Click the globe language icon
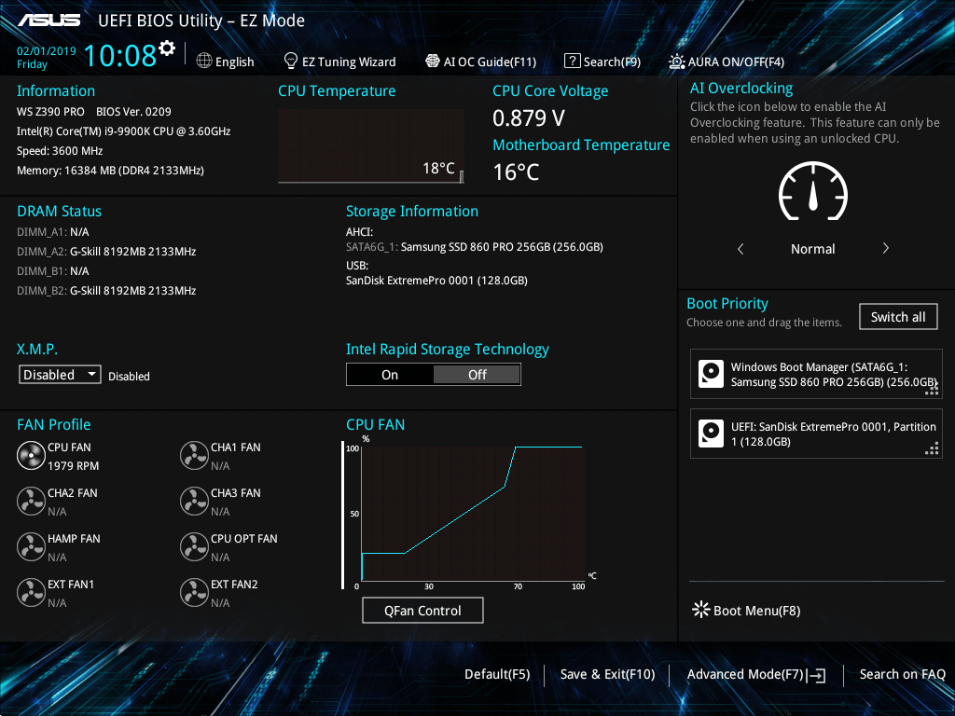 [x=204, y=61]
